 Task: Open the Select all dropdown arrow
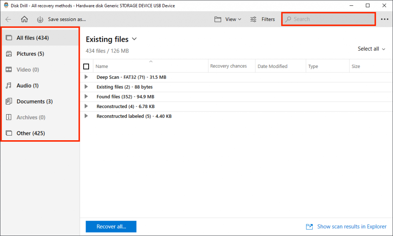tap(383, 49)
